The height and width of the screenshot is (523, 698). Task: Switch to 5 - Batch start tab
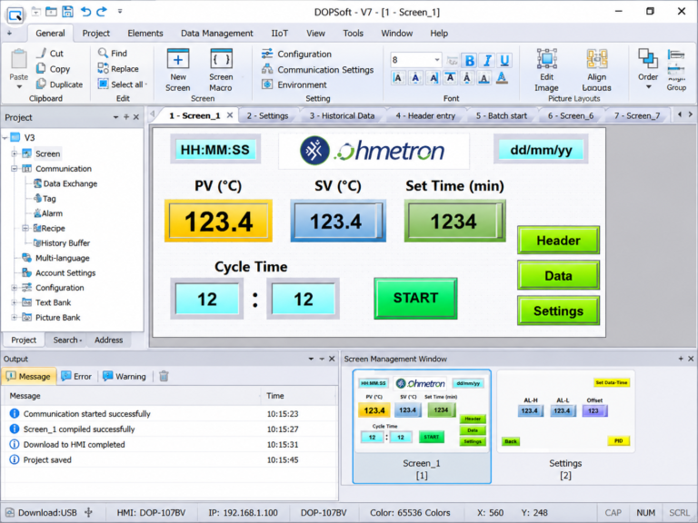(502, 116)
